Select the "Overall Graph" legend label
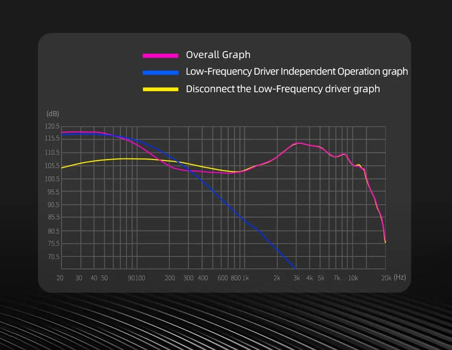 (x=218, y=55)
